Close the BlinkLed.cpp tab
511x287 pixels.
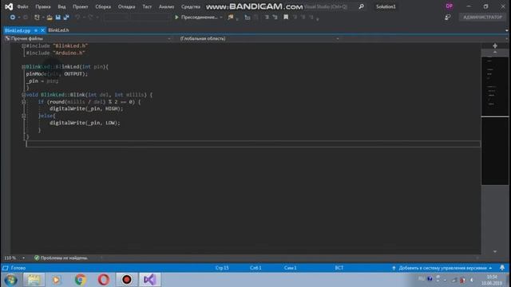pos(42,30)
